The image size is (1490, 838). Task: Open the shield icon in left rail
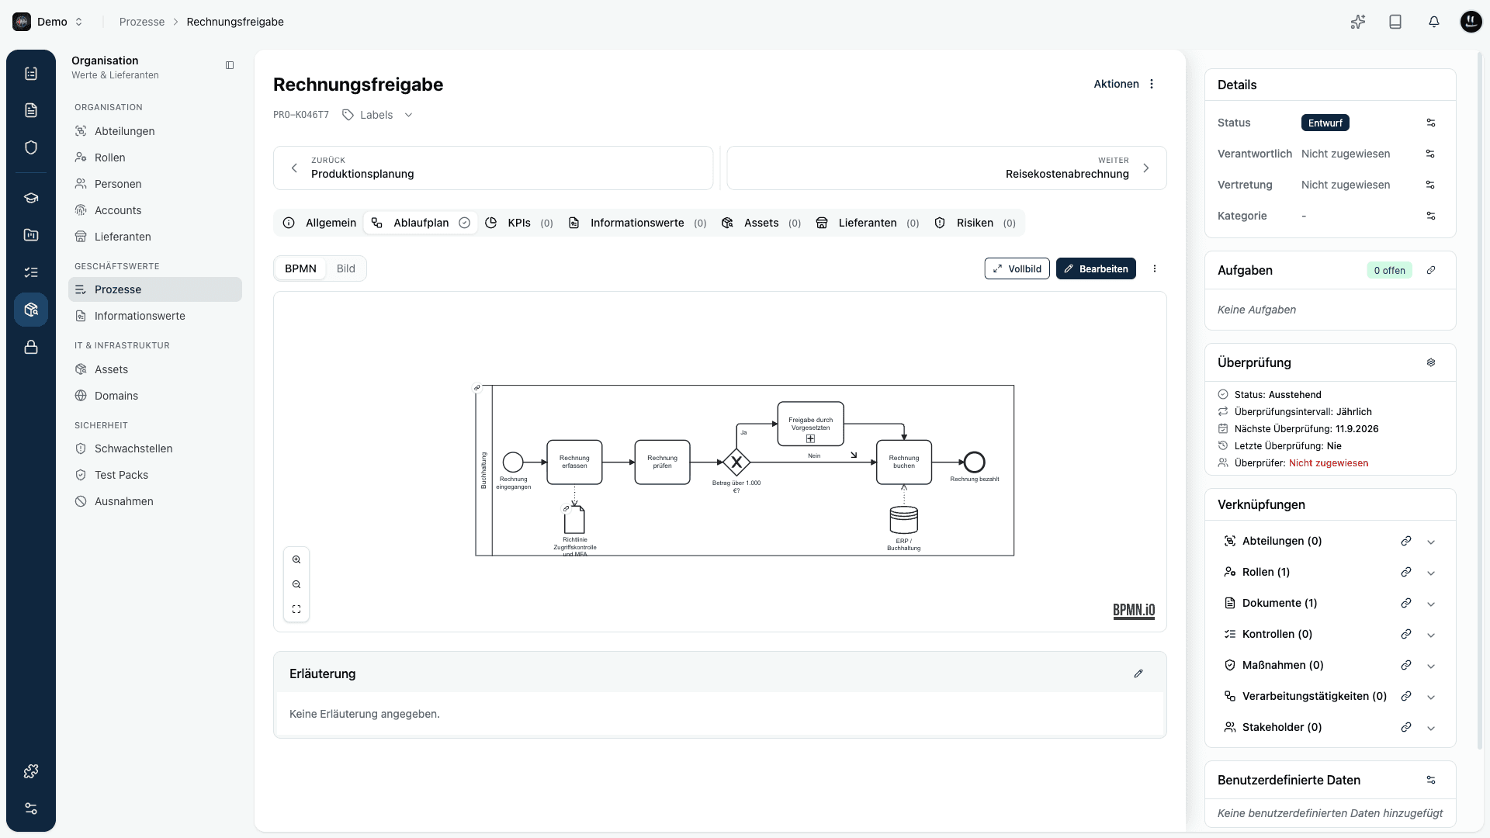31,147
